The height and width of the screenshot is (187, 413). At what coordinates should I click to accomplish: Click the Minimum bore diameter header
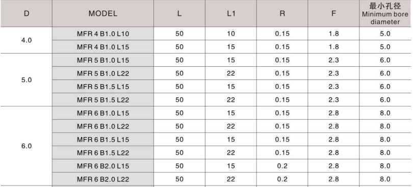click(385, 13)
